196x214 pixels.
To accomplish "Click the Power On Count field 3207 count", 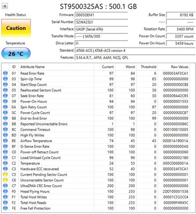I will (181, 36).
